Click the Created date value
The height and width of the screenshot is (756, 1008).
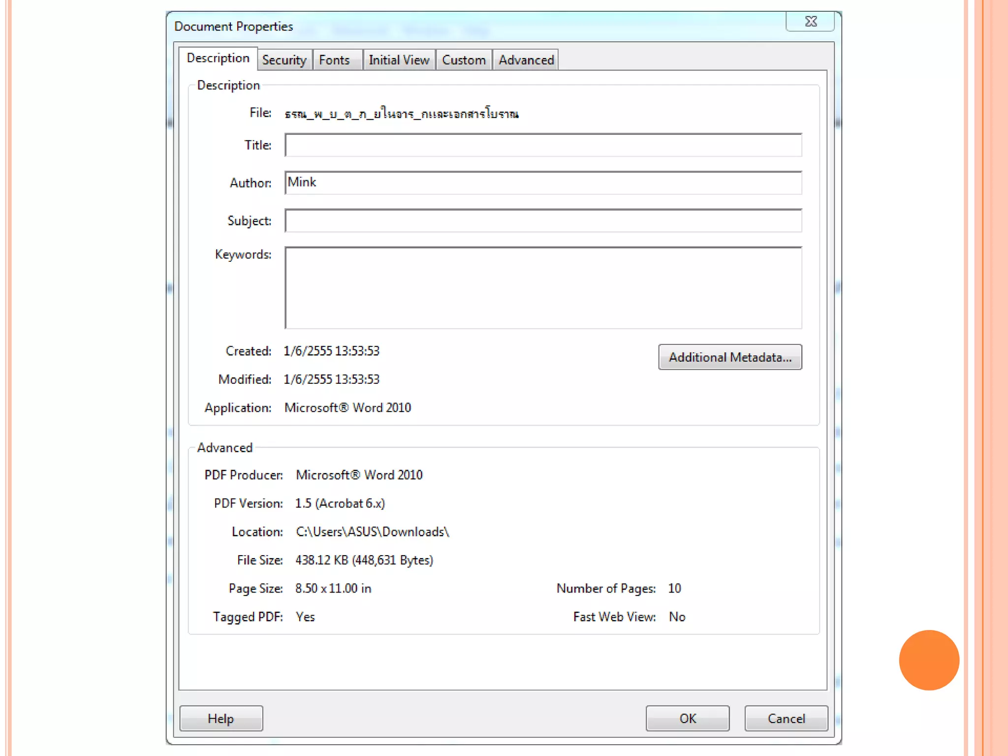[331, 351]
